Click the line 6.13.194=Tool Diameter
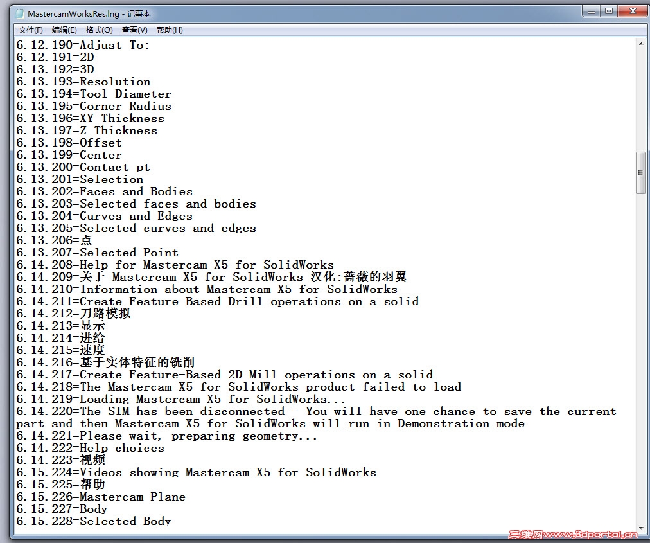 click(94, 94)
